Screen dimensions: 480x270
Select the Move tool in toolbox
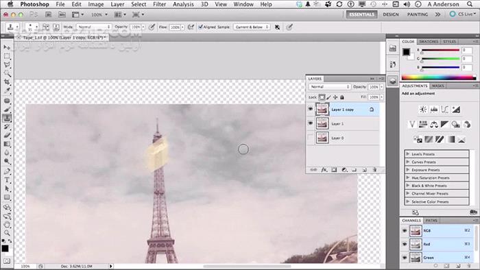[7, 47]
